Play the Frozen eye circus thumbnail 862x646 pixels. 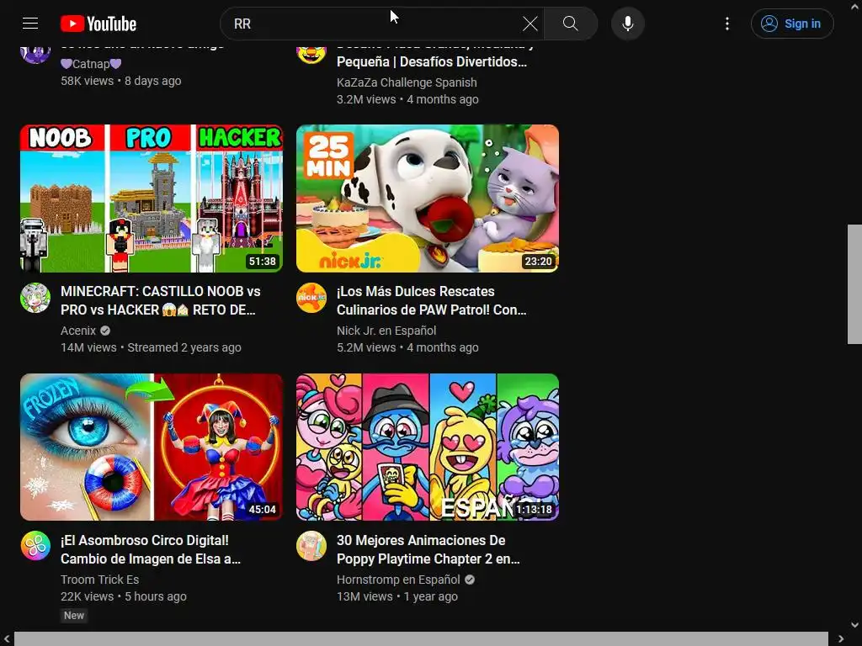click(152, 447)
